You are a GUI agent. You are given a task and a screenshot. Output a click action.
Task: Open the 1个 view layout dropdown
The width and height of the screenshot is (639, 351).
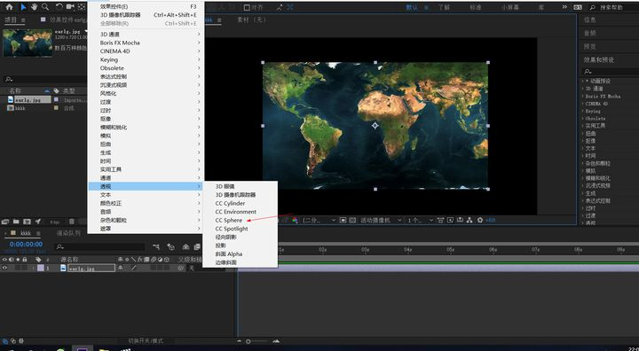(420, 221)
